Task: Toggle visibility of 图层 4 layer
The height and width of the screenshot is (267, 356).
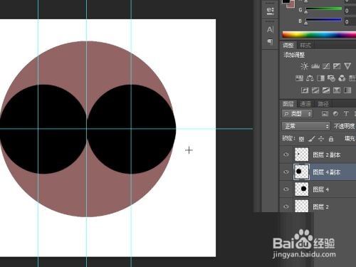Action: (x=286, y=189)
